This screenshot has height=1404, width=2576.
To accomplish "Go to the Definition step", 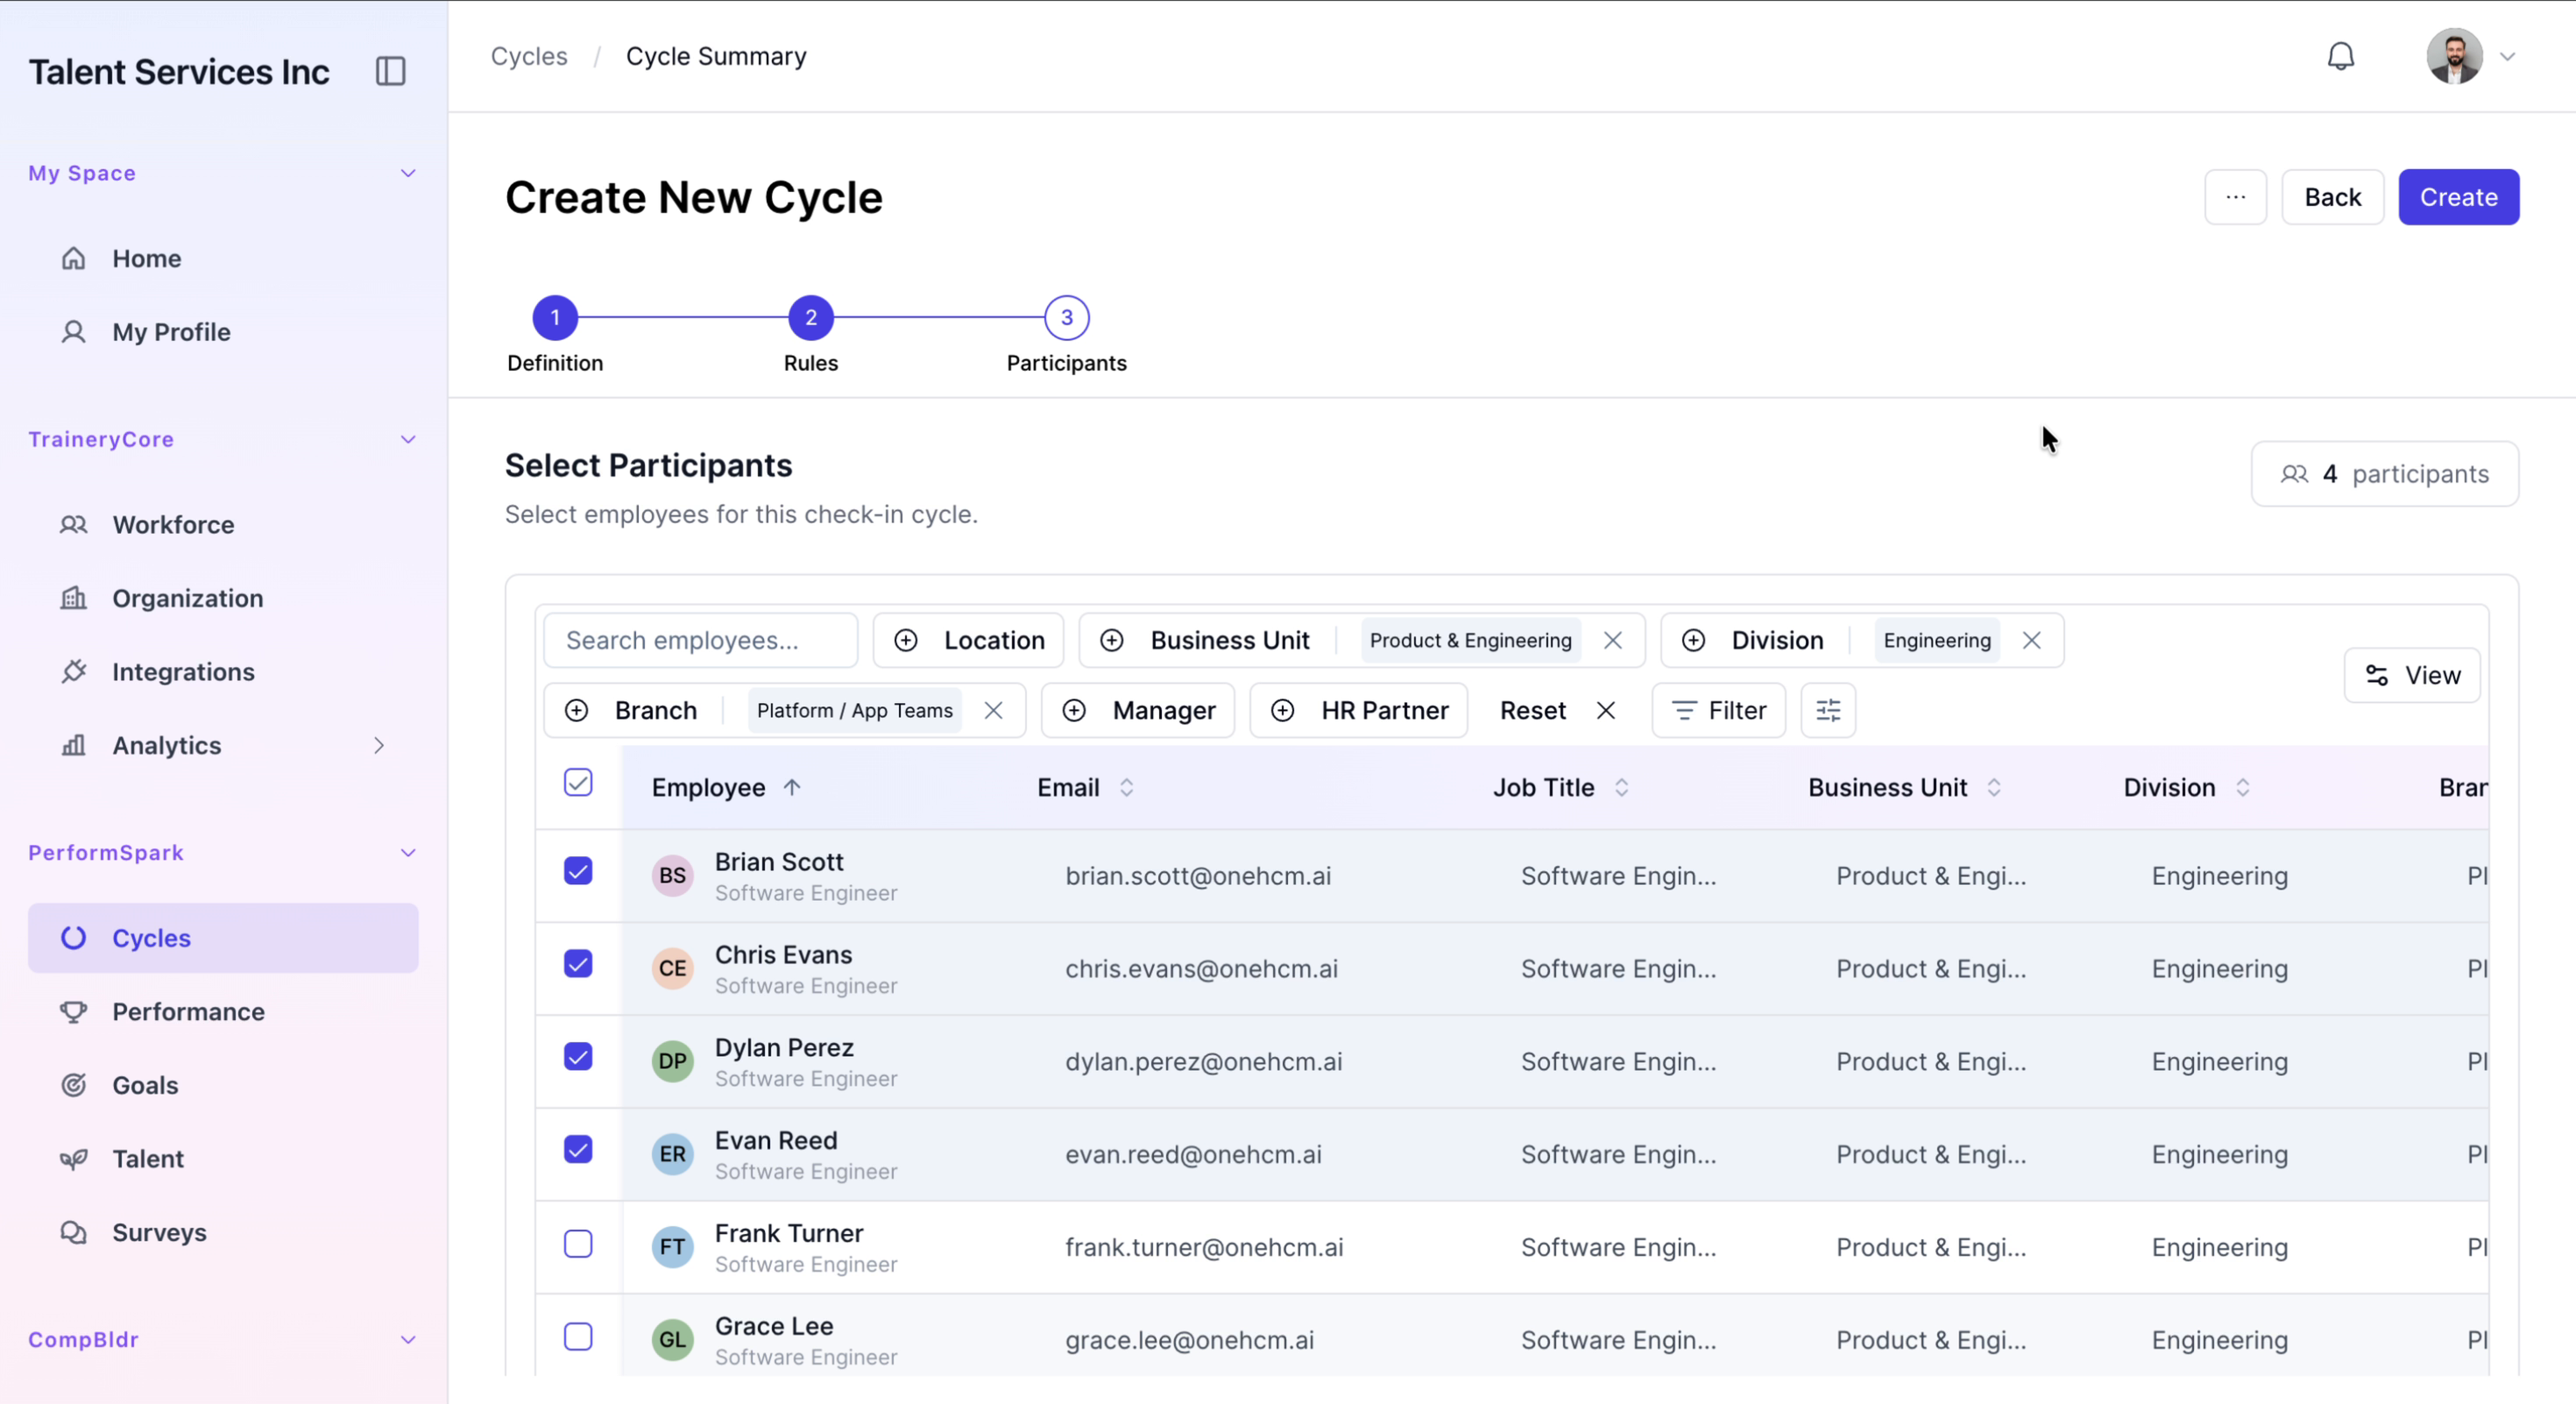I will [555, 318].
